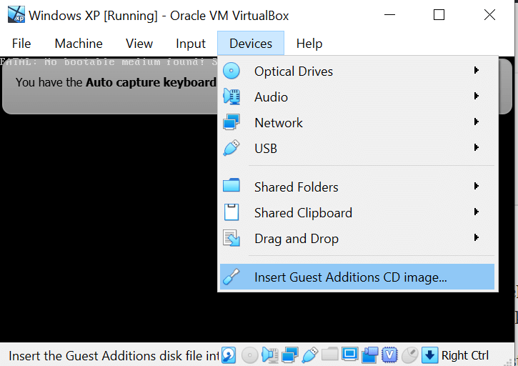Open the Machine menu
Image resolution: width=518 pixels, height=366 pixels.
pyautogui.click(x=79, y=44)
